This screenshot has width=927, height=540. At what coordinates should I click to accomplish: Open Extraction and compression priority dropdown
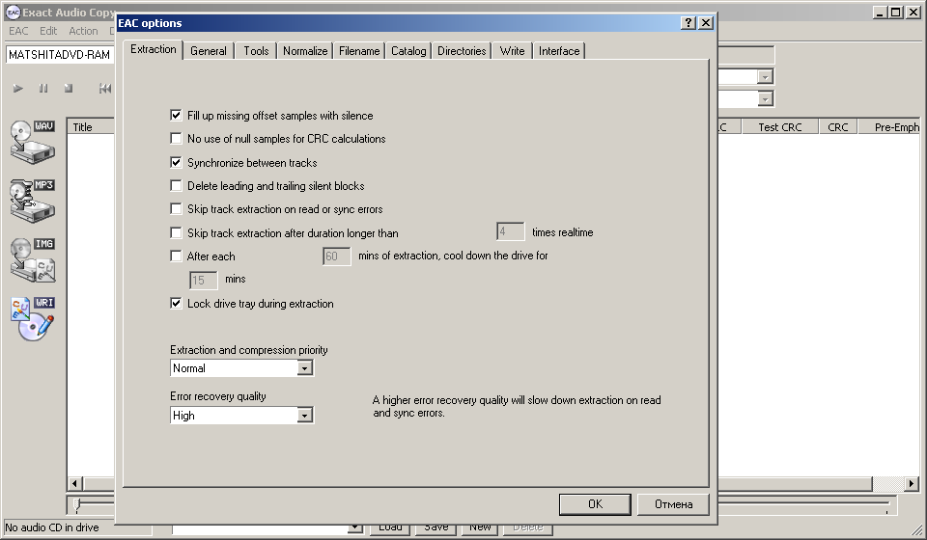tap(304, 368)
